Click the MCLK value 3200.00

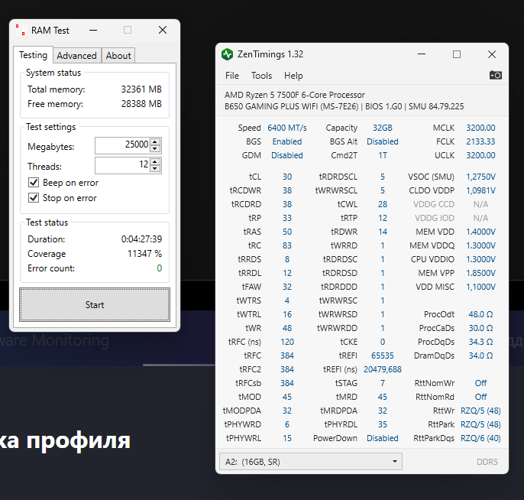(480, 128)
